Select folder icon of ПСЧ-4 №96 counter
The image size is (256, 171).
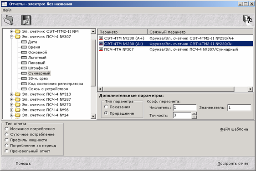click(x=18, y=110)
